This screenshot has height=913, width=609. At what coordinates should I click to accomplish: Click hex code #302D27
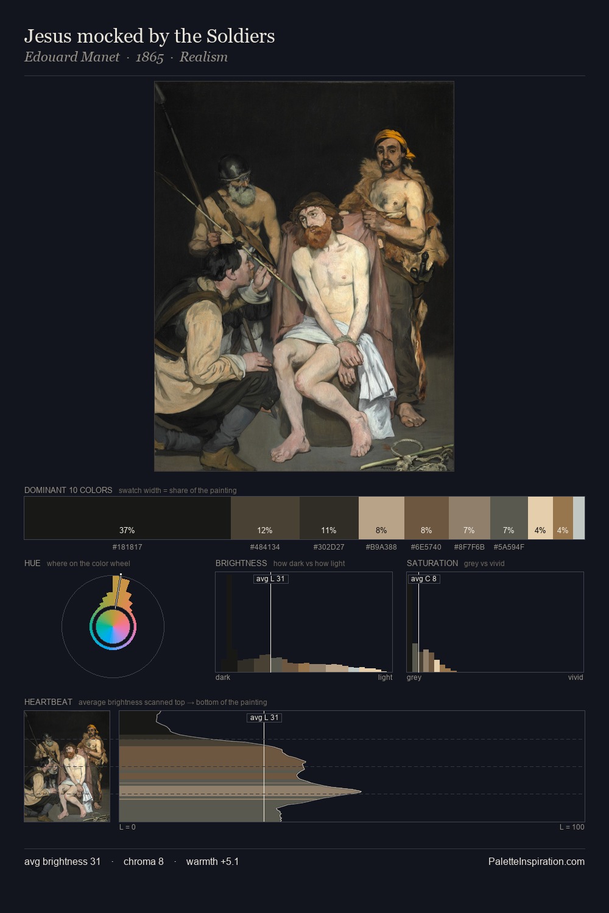[x=329, y=547]
